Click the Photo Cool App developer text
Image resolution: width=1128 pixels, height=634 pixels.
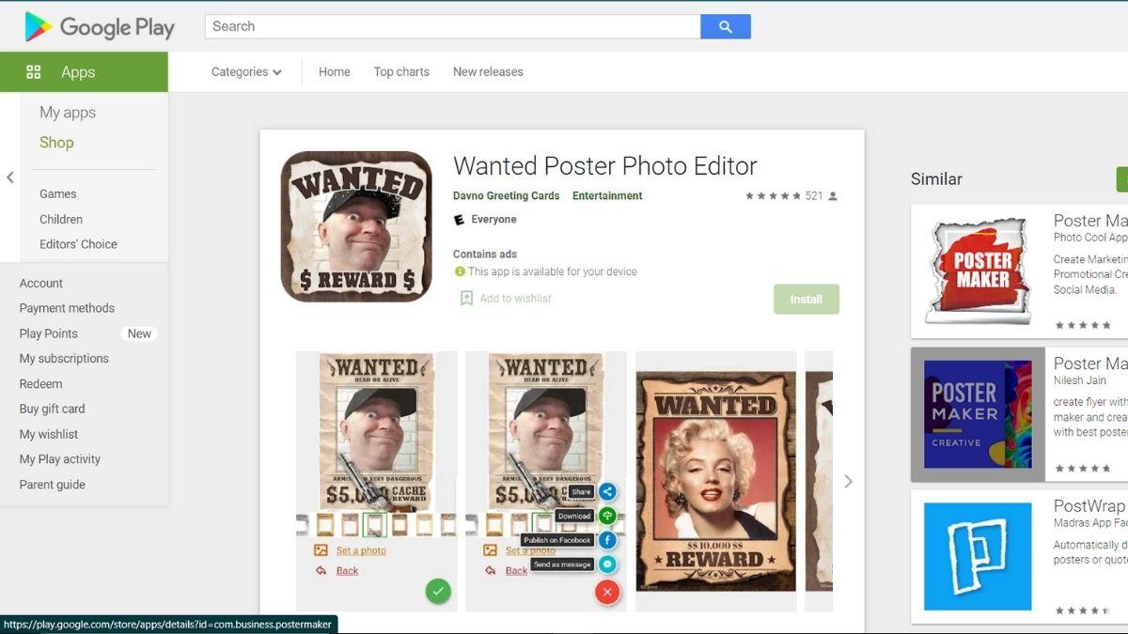pos(1090,238)
